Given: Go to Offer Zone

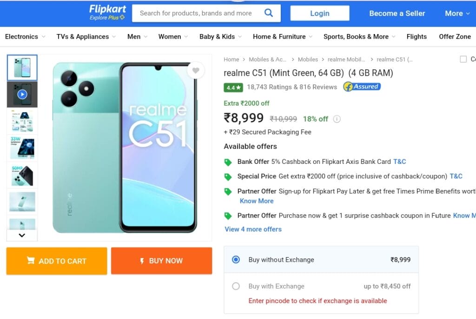Looking at the screenshot, I should 455,36.
